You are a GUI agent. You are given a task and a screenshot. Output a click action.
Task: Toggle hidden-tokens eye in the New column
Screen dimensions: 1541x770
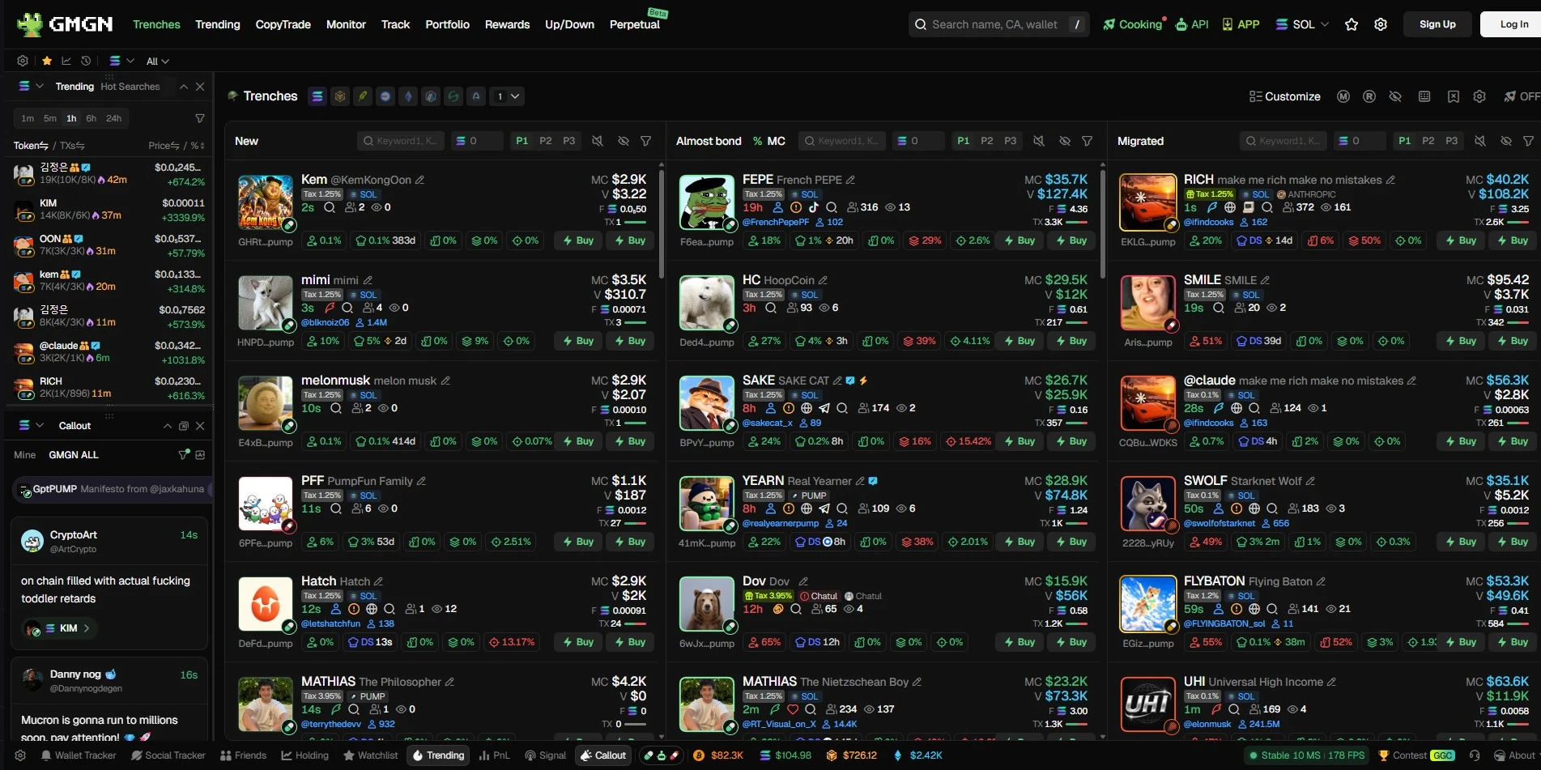click(624, 141)
